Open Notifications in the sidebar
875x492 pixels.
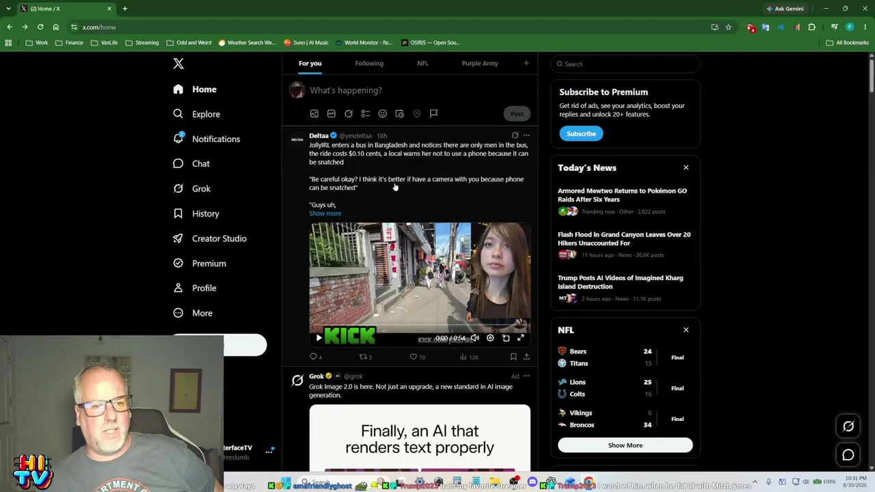pos(206,139)
